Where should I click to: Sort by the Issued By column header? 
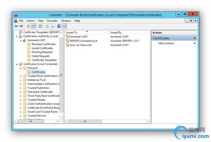tap(129, 32)
